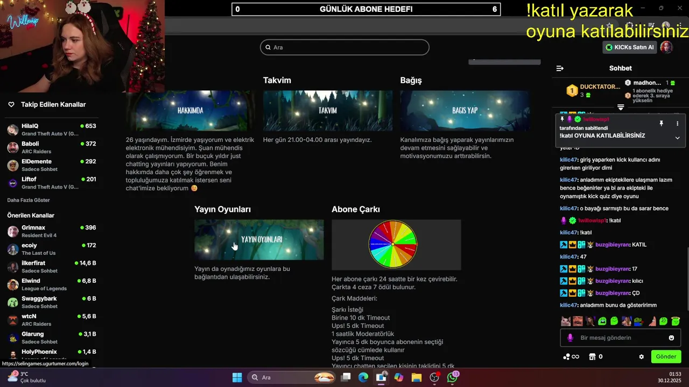Expand the pinned message chevron
The height and width of the screenshot is (387, 689).
[x=677, y=138]
